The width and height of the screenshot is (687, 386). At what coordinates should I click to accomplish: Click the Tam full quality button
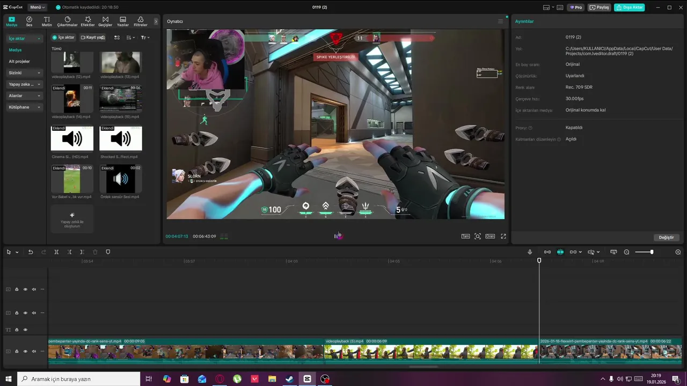pyautogui.click(x=465, y=236)
